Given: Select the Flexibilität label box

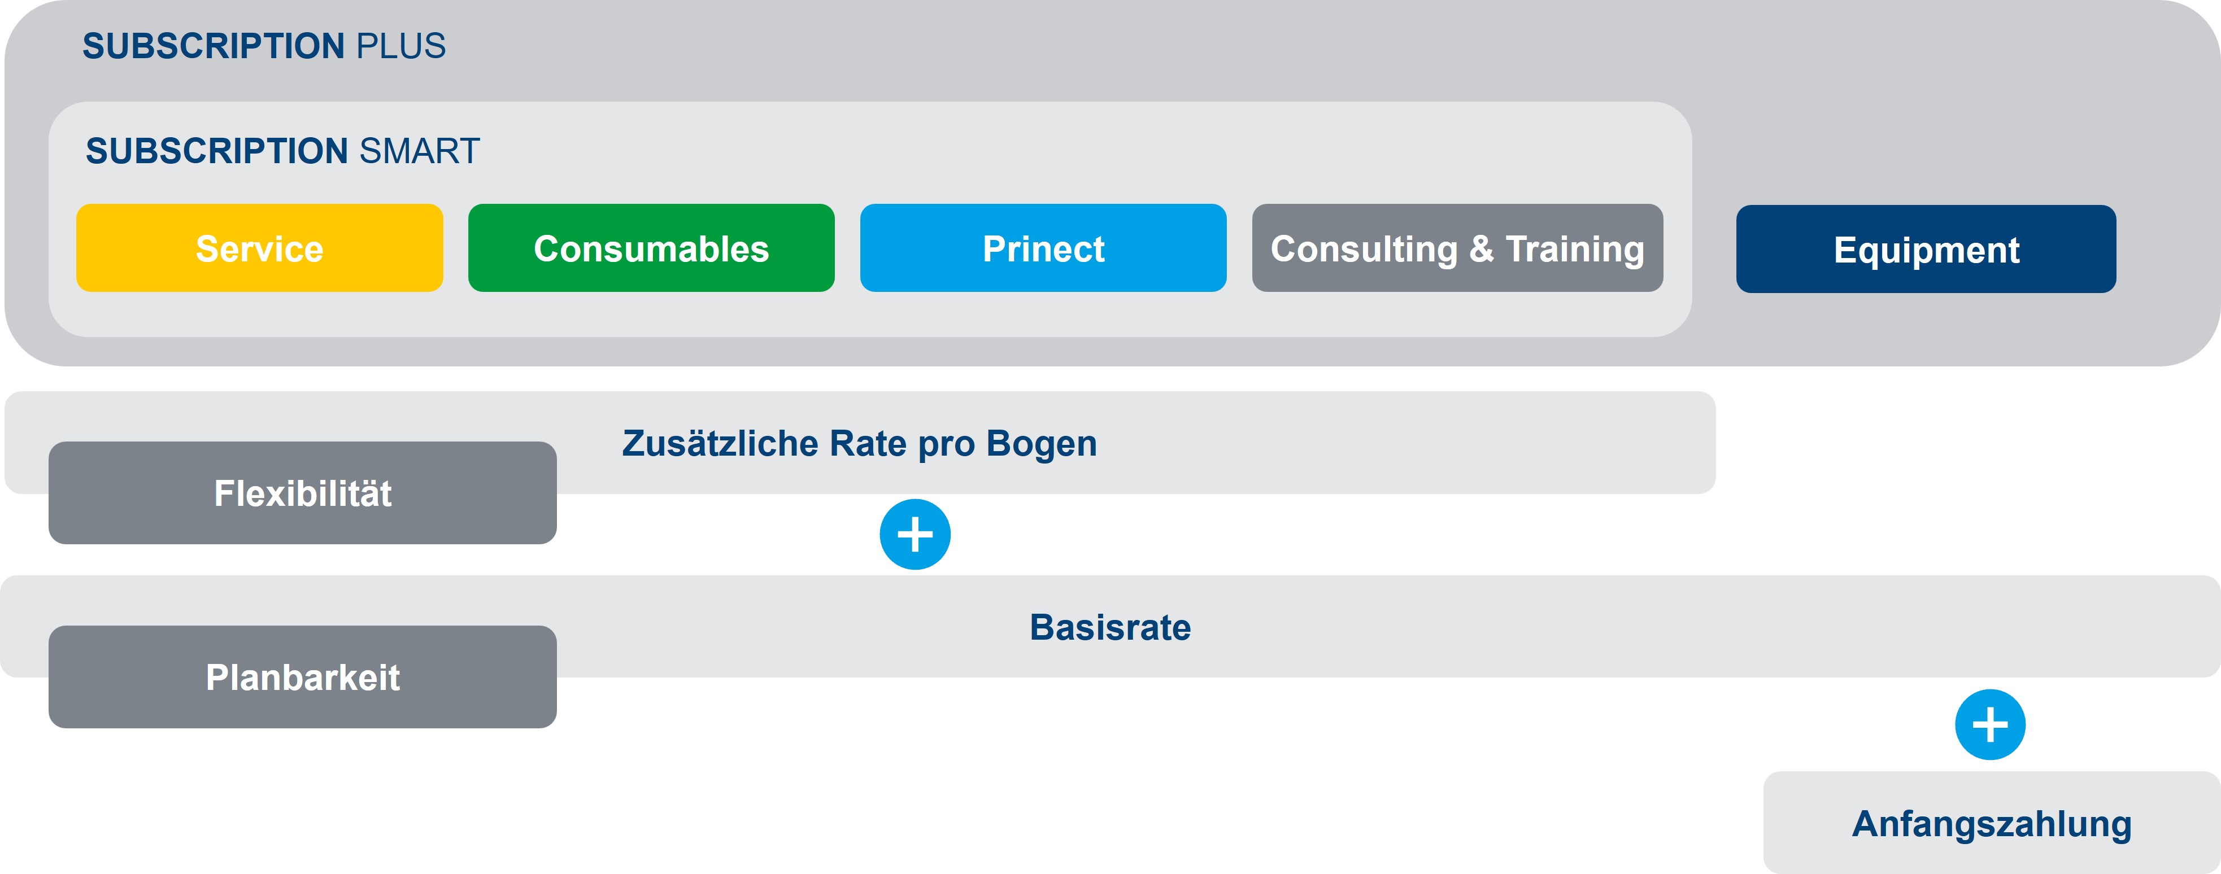Looking at the screenshot, I should coord(303,493).
